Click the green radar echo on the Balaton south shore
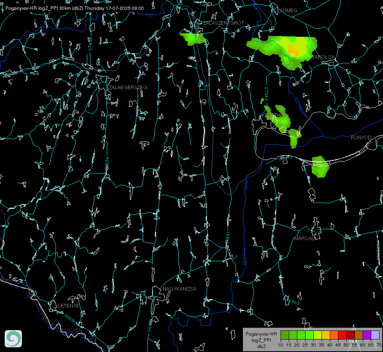Image resolution: width=383 pixels, height=352 pixels. (x=320, y=167)
